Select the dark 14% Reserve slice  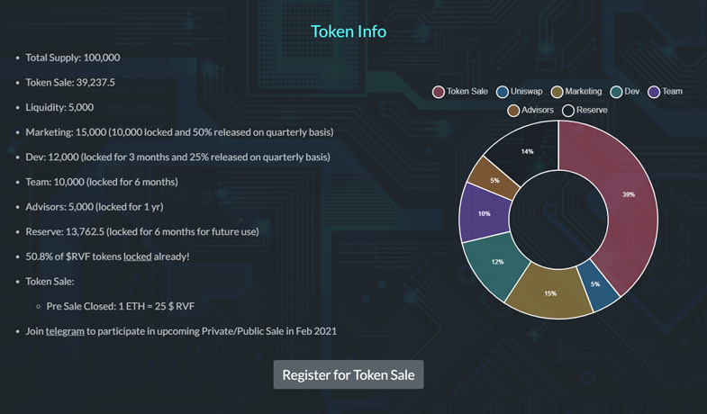tap(527, 150)
